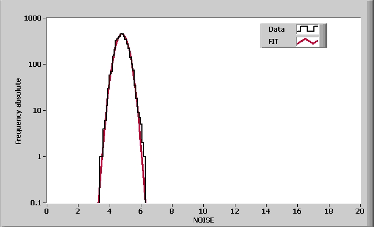
Task: Click the 14 x-axis tick label
Action: tap(266, 211)
